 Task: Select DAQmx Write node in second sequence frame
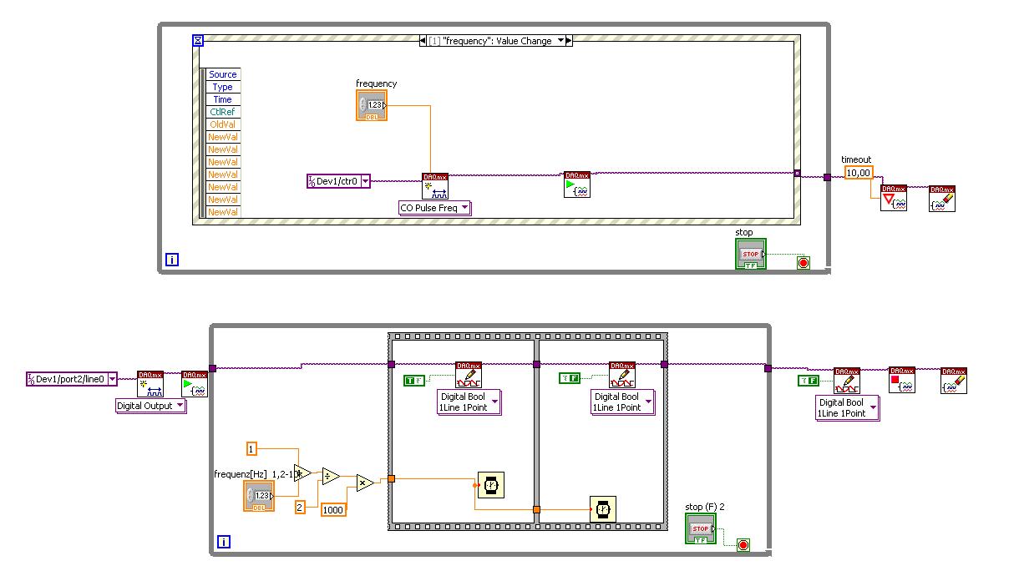622,375
